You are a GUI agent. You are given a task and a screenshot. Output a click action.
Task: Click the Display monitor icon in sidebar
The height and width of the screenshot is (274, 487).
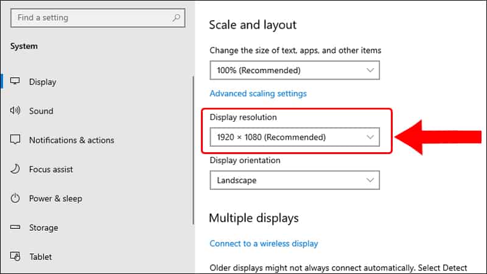coord(16,82)
